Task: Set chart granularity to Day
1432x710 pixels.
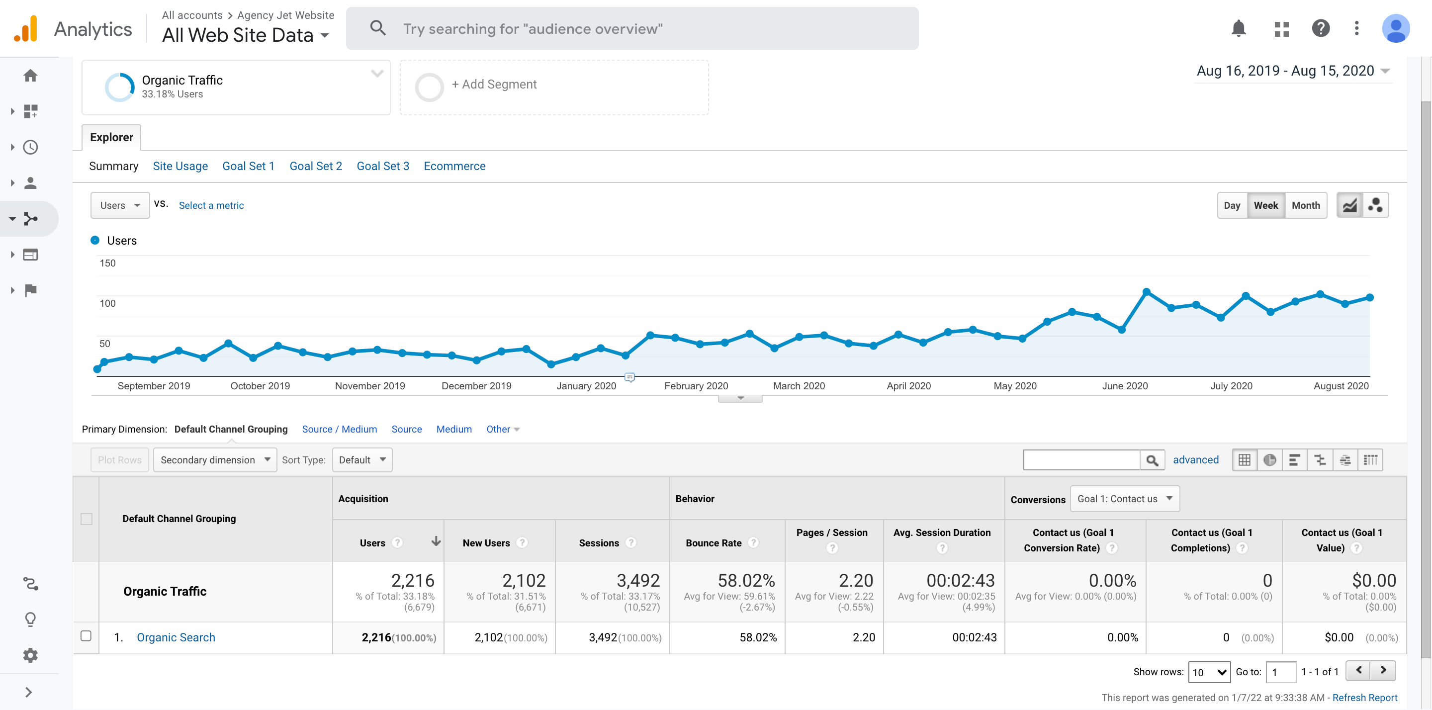Action: (x=1232, y=206)
